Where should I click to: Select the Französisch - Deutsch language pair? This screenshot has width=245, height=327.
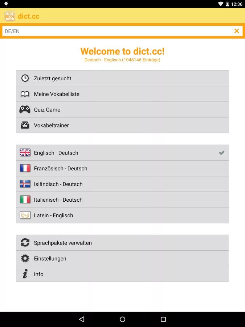click(x=123, y=168)
